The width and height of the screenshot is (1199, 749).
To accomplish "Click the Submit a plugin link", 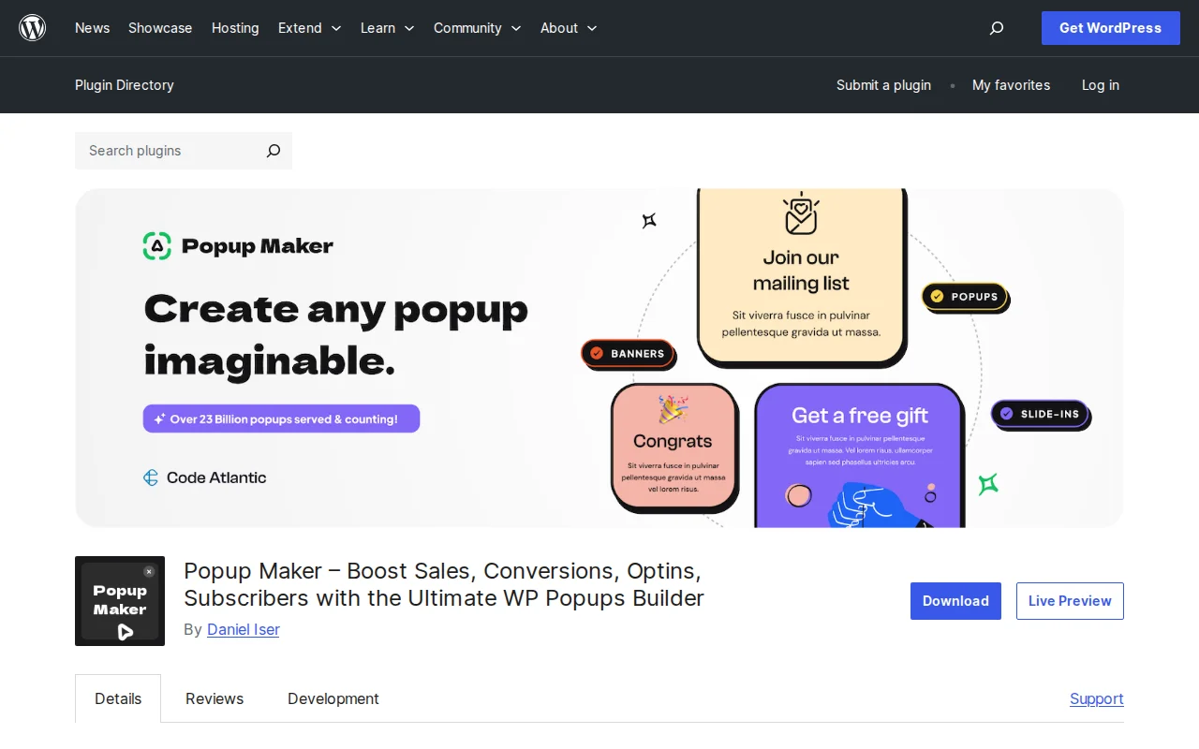I will pos(883,85).
